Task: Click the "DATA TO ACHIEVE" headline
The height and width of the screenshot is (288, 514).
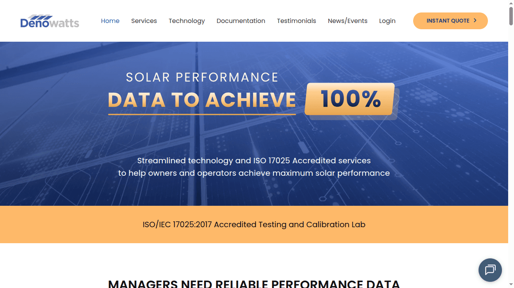Action: click(202, 100)
